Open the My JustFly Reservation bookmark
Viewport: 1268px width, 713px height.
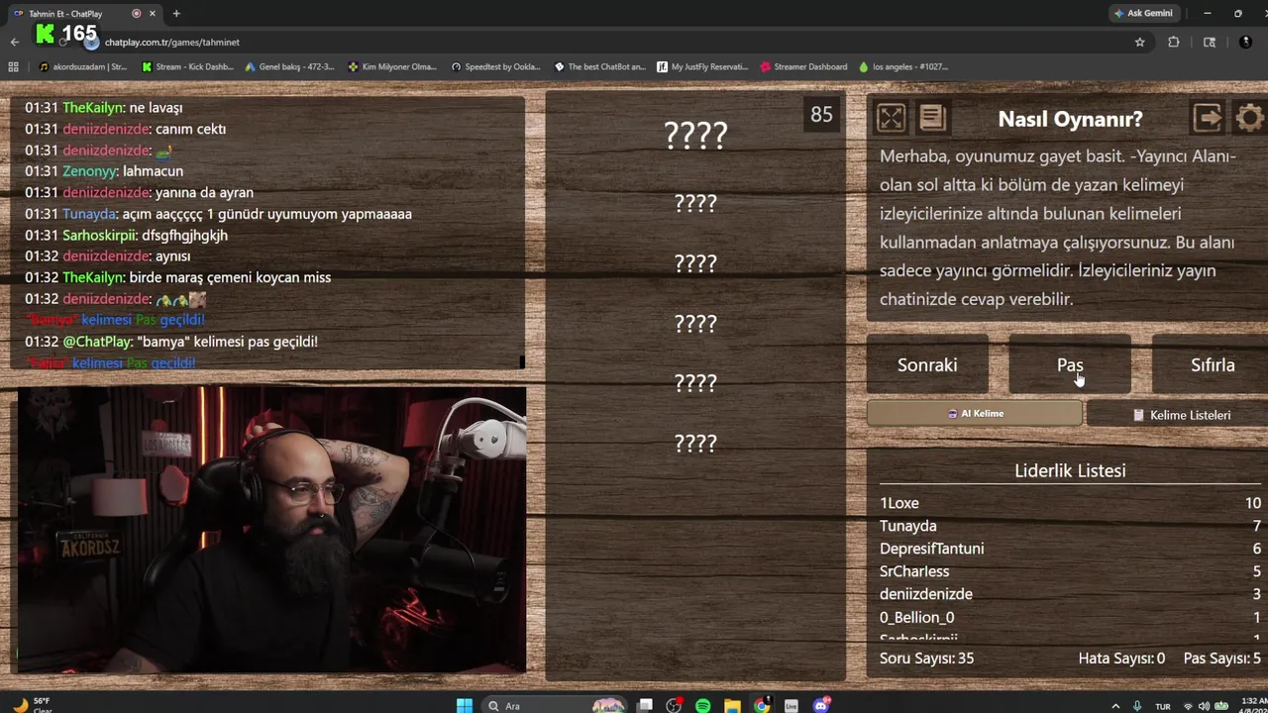pyautogui.click(x=702, y=66)
